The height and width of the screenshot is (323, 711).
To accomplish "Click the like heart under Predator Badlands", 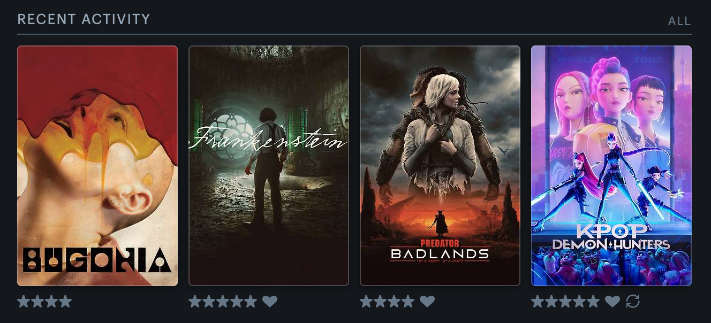I will point(427,302).
